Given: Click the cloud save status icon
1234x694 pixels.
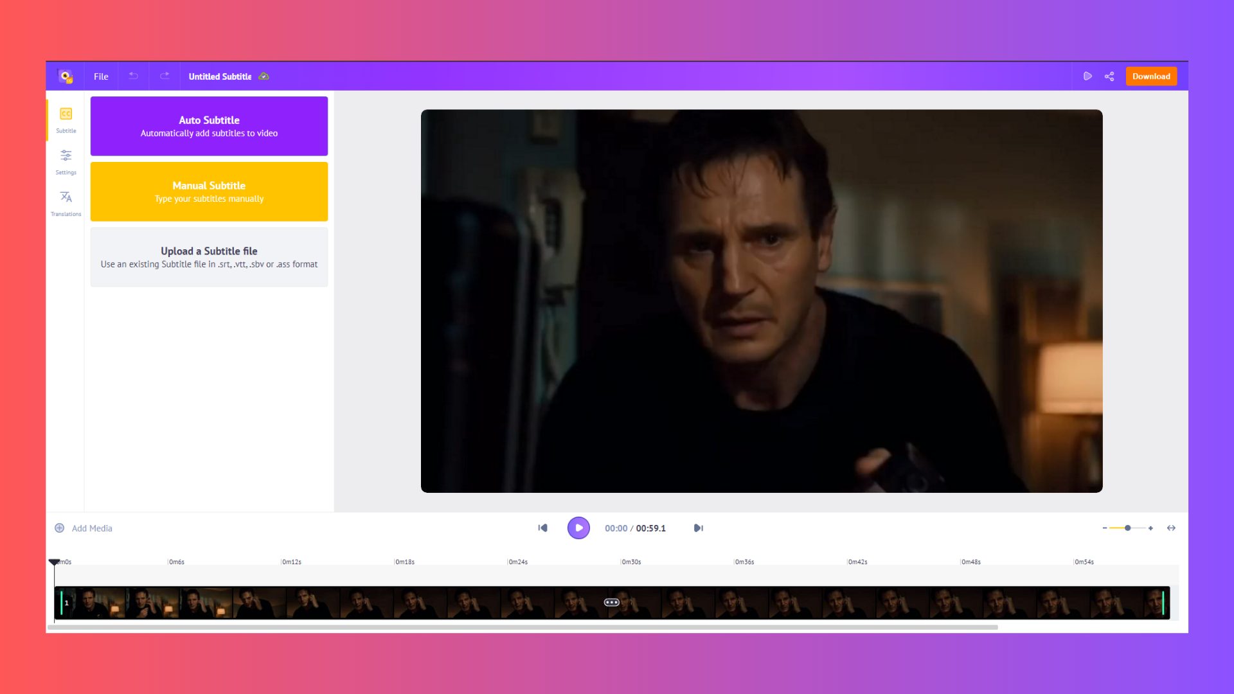Looking at the screenshot, I should 264,76.
